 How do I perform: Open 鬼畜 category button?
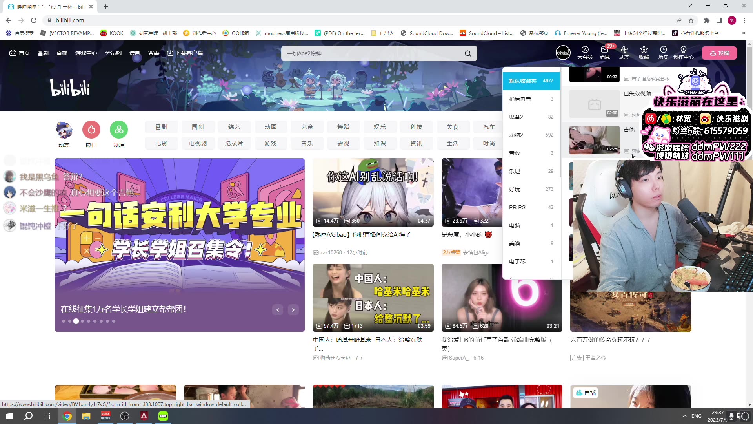pyautogui.click(x=307, y=127)
